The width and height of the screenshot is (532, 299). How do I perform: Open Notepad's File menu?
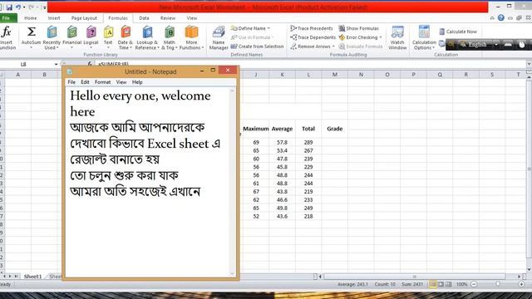pyautogui.click(x=71, y=82)
